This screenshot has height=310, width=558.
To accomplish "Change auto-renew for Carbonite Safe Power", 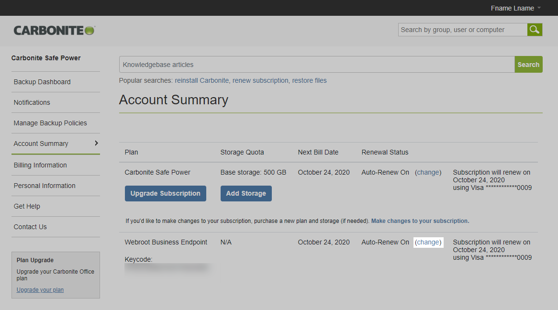I will 428,172.
